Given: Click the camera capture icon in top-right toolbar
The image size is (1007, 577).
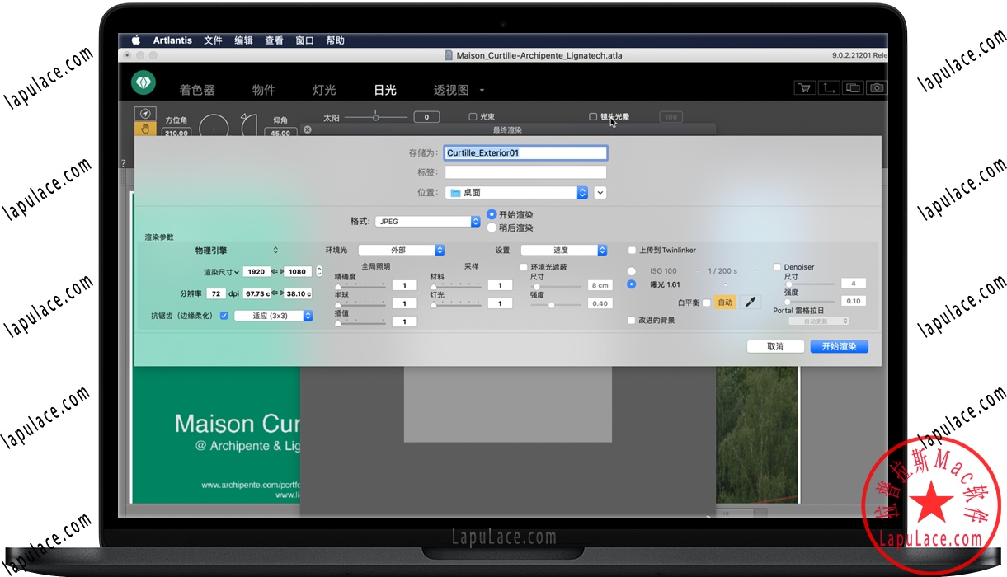Looking at the screenshot, I should click(877, 87).
